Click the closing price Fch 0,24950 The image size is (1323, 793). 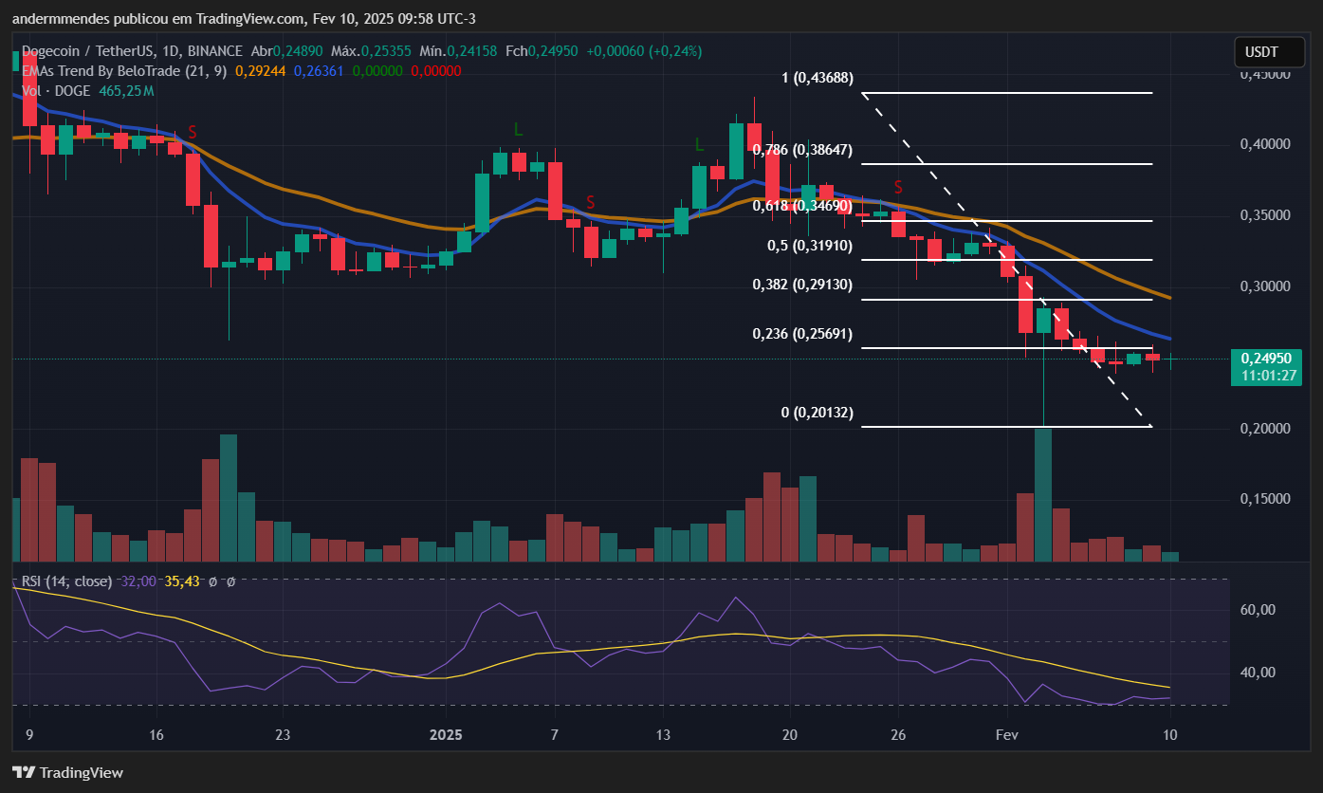tap(542, 51)
